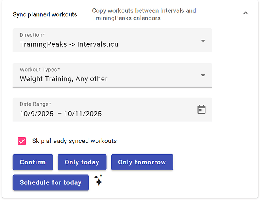Viewport: 263px width, 200px height.
Task: Click the Workout Types dropdown arrow
Action: tap(203, 75)
